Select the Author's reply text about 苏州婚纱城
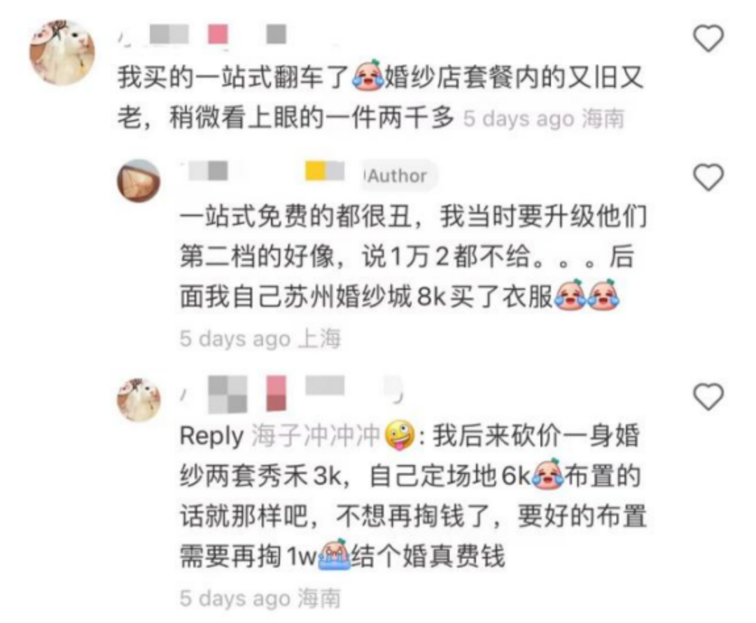The height and width of the screenshot is (623, 756). click(414, 256)
